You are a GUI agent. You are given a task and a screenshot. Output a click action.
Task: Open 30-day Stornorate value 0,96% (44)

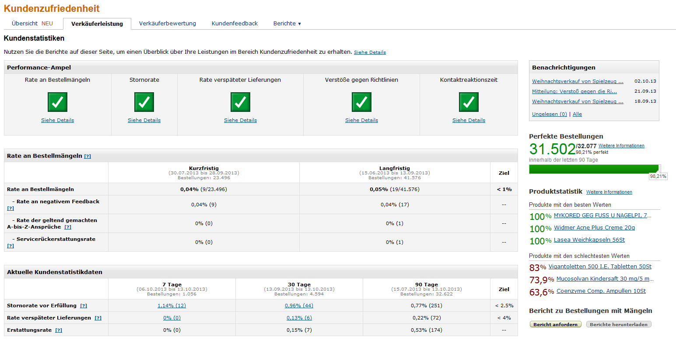(299, 306)
